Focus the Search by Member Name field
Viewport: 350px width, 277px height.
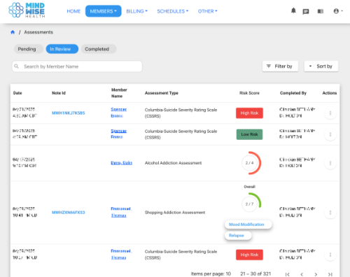pyautogui.click(x=77, y=66)
